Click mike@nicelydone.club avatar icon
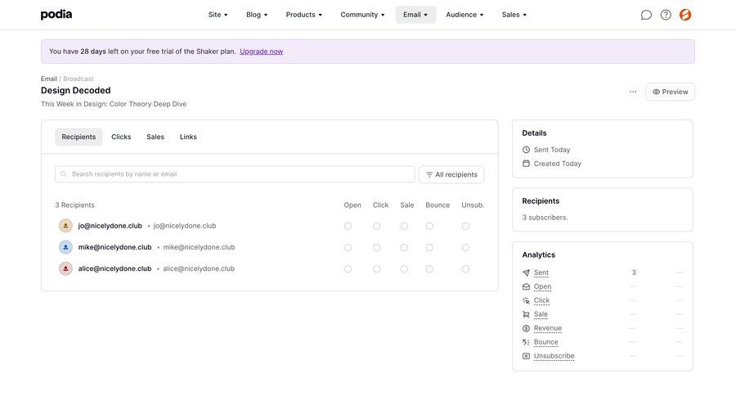This screenshot has width=736, height=396. [65, 247]
